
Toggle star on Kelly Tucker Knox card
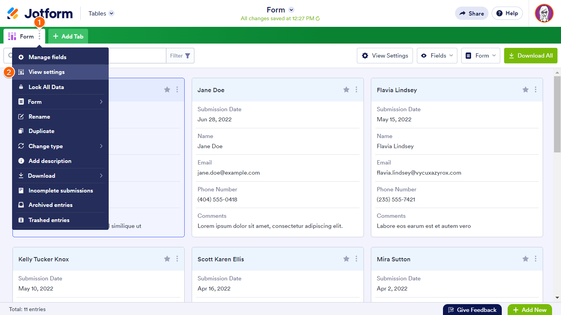167,259
